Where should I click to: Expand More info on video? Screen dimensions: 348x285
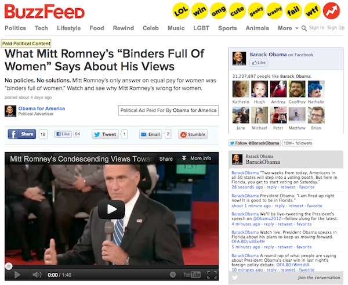(197, 158)
